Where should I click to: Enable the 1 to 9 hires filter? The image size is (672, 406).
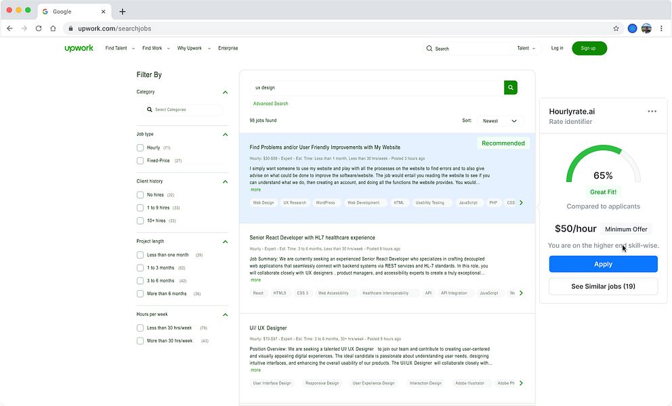[140, 208]
